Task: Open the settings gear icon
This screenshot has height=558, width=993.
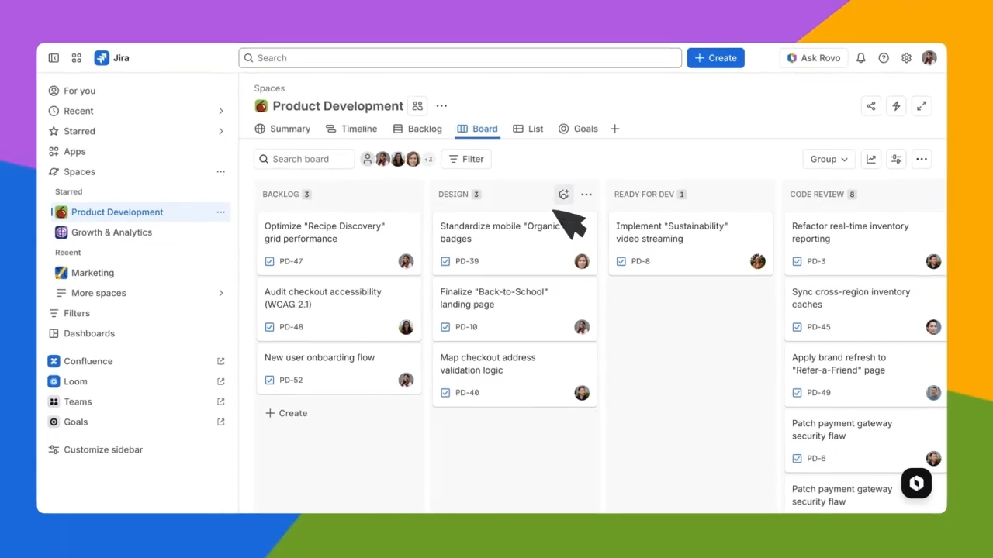Action: [906, 58]
